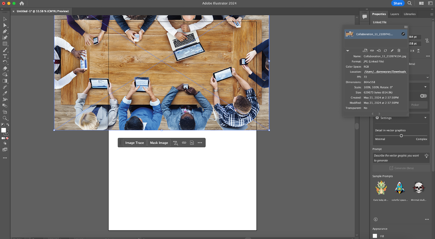435x239 pixels.
Task: Click the Image Trace button
Action: point(134,143)
